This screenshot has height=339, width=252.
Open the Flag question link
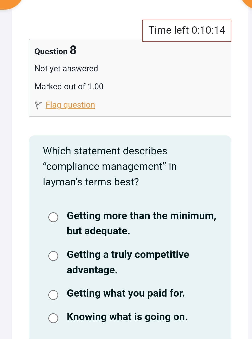point(70,105)
